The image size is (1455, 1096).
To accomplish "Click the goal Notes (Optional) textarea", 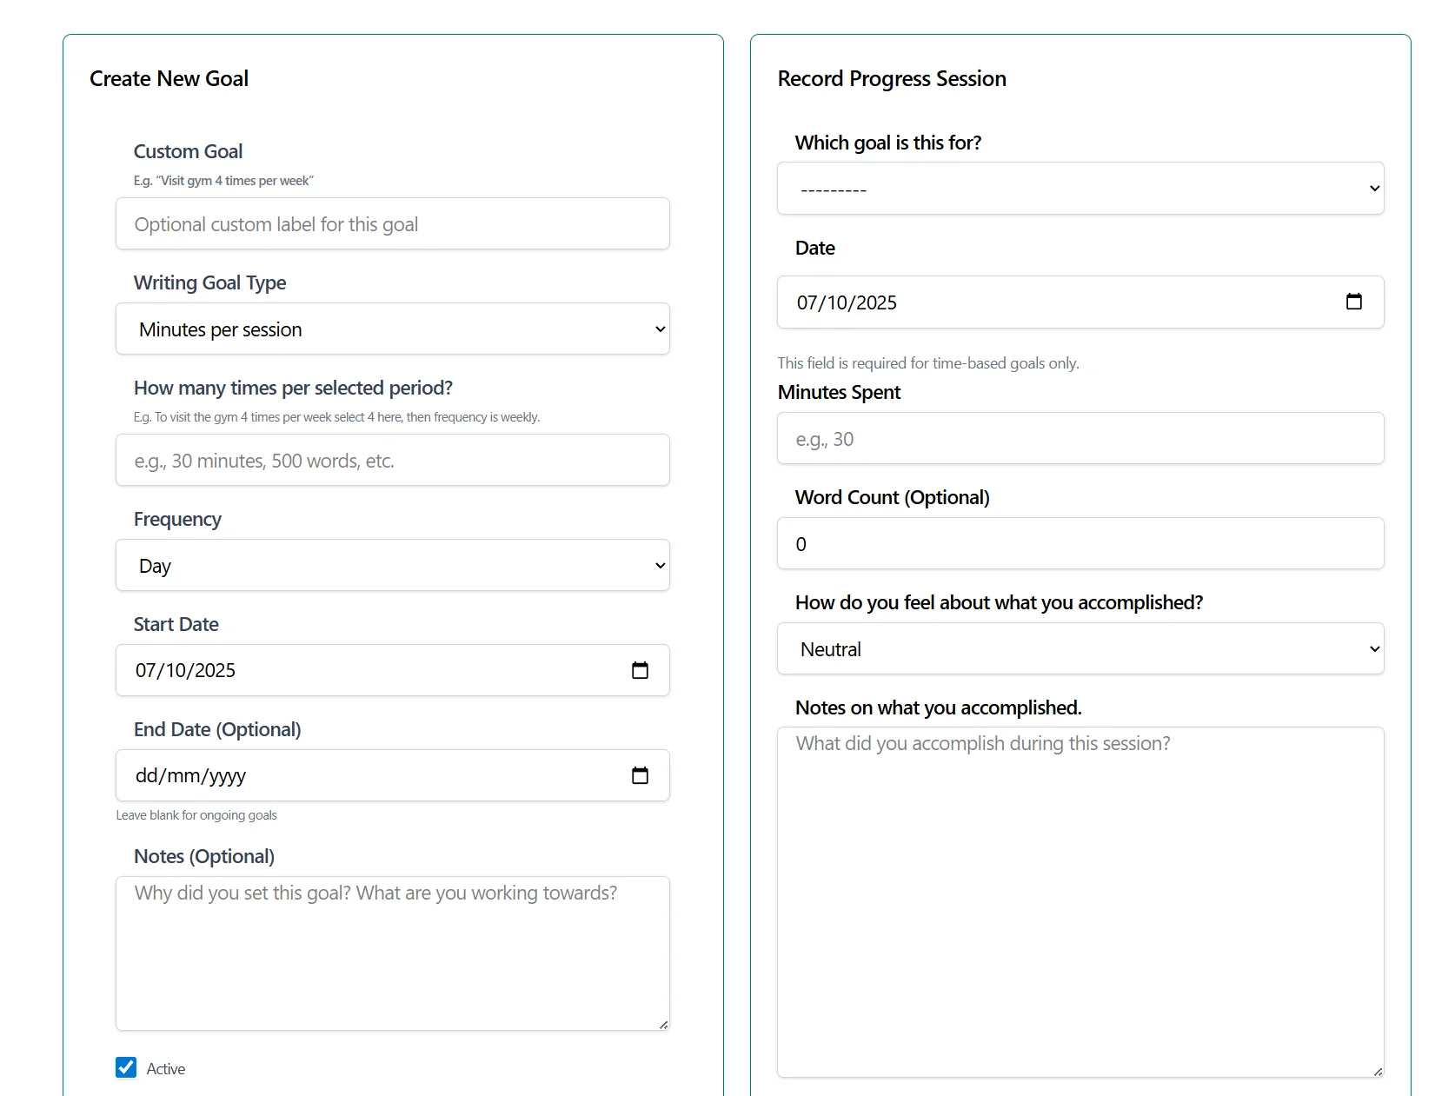I will point(393,953).
